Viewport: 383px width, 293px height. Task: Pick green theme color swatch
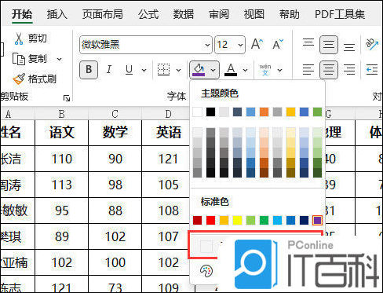[x=317, y=112]
